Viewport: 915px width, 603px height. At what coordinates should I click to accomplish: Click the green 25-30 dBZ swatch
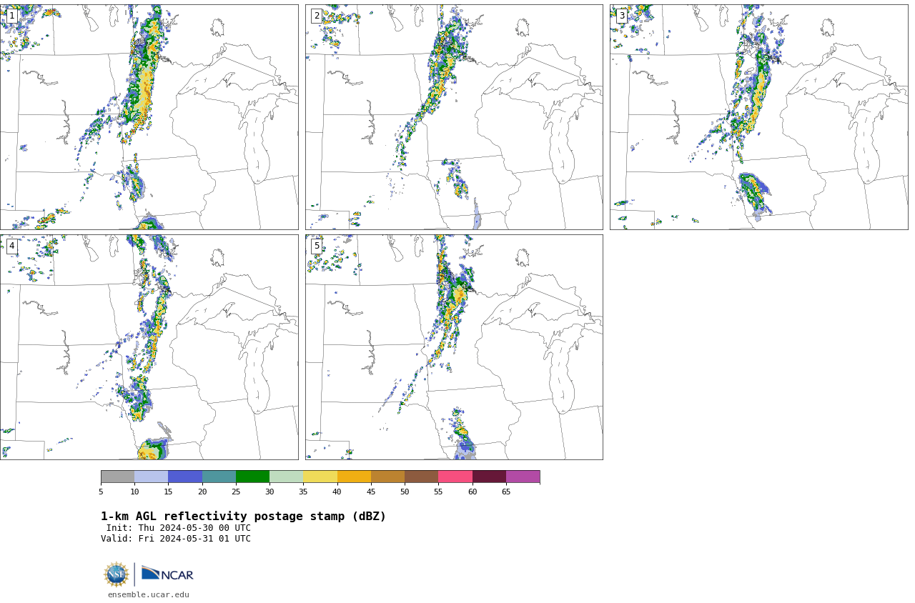click(252, 477)
